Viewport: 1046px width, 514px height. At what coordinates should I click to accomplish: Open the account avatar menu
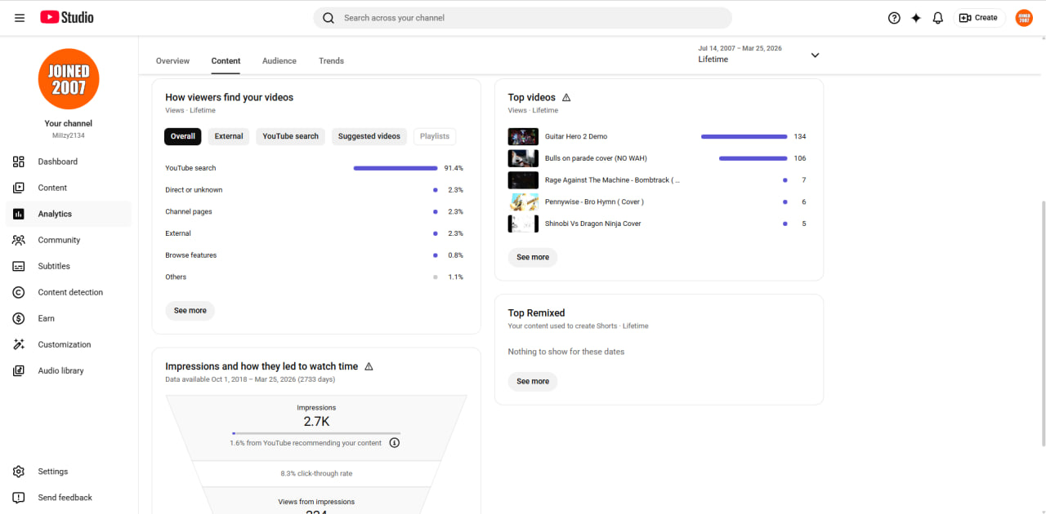(1024, 18)
